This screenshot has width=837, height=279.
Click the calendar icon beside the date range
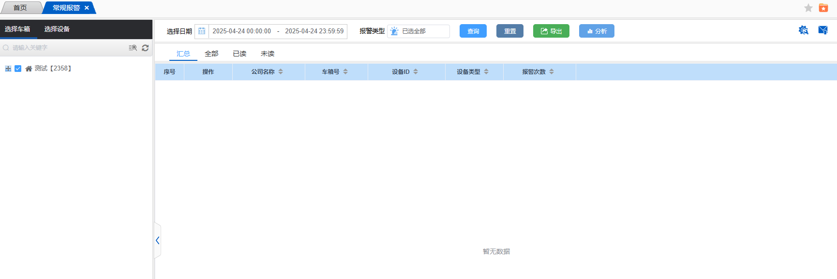tap(202, 31)
